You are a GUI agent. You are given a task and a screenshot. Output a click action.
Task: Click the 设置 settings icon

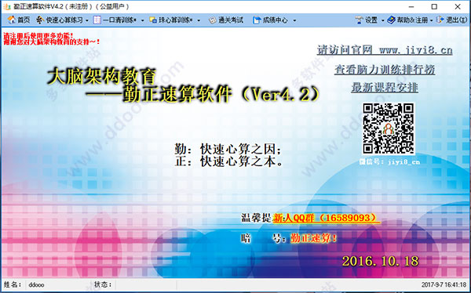359,20
